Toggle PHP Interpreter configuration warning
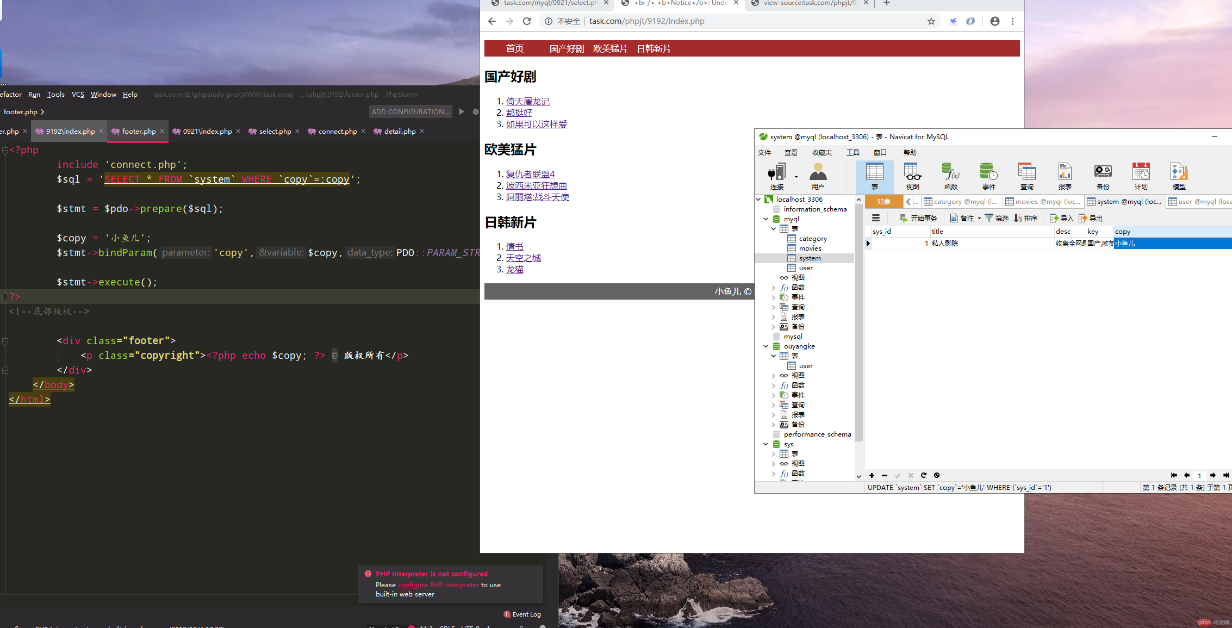Screen dimensions: 1232x628 [x=368, y=574]
